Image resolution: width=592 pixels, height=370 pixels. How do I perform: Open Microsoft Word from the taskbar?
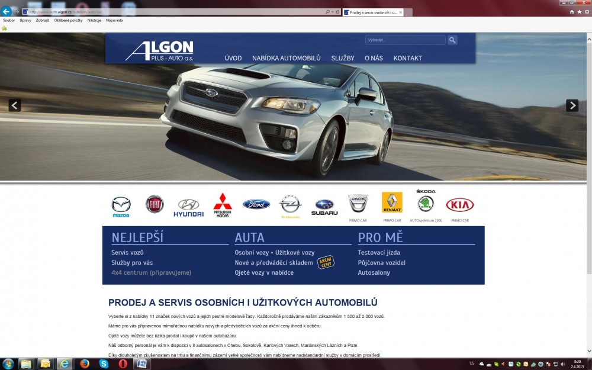pos(142,364)
